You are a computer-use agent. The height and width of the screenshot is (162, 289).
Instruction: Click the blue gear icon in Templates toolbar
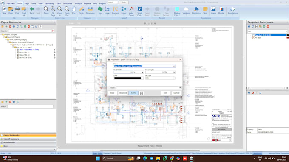point(249,27)
